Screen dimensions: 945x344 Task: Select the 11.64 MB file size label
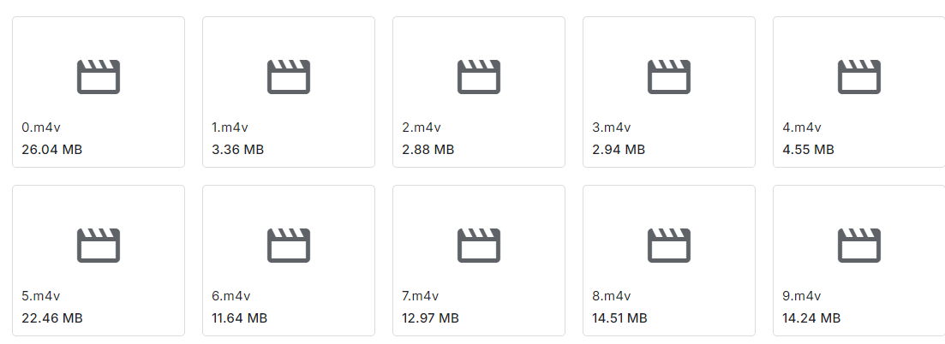point(239,318)
